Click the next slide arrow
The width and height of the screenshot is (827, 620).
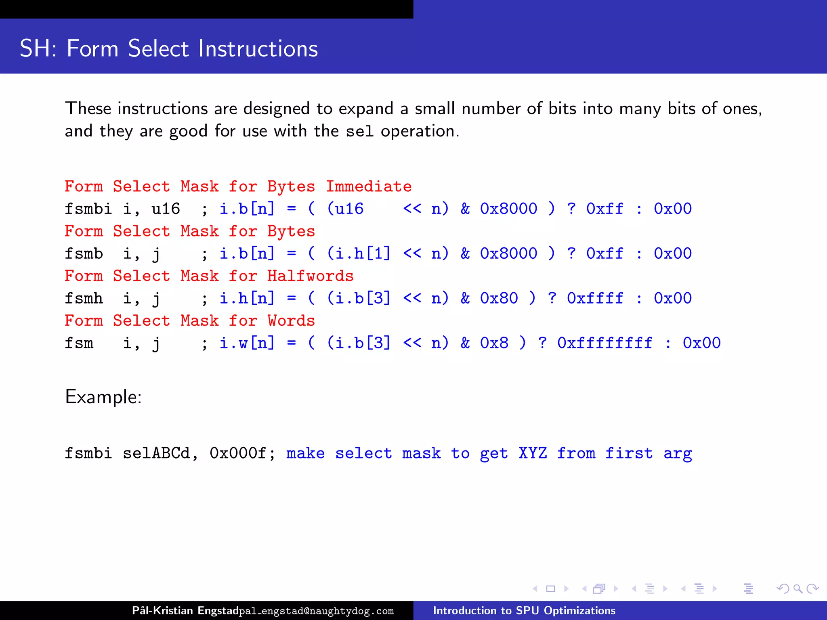[x=567, y=589]
